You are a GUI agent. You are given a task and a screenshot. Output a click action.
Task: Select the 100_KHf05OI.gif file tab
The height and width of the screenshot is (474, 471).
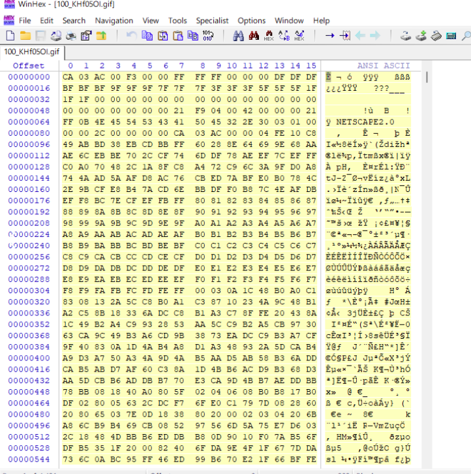pos(31,52)
